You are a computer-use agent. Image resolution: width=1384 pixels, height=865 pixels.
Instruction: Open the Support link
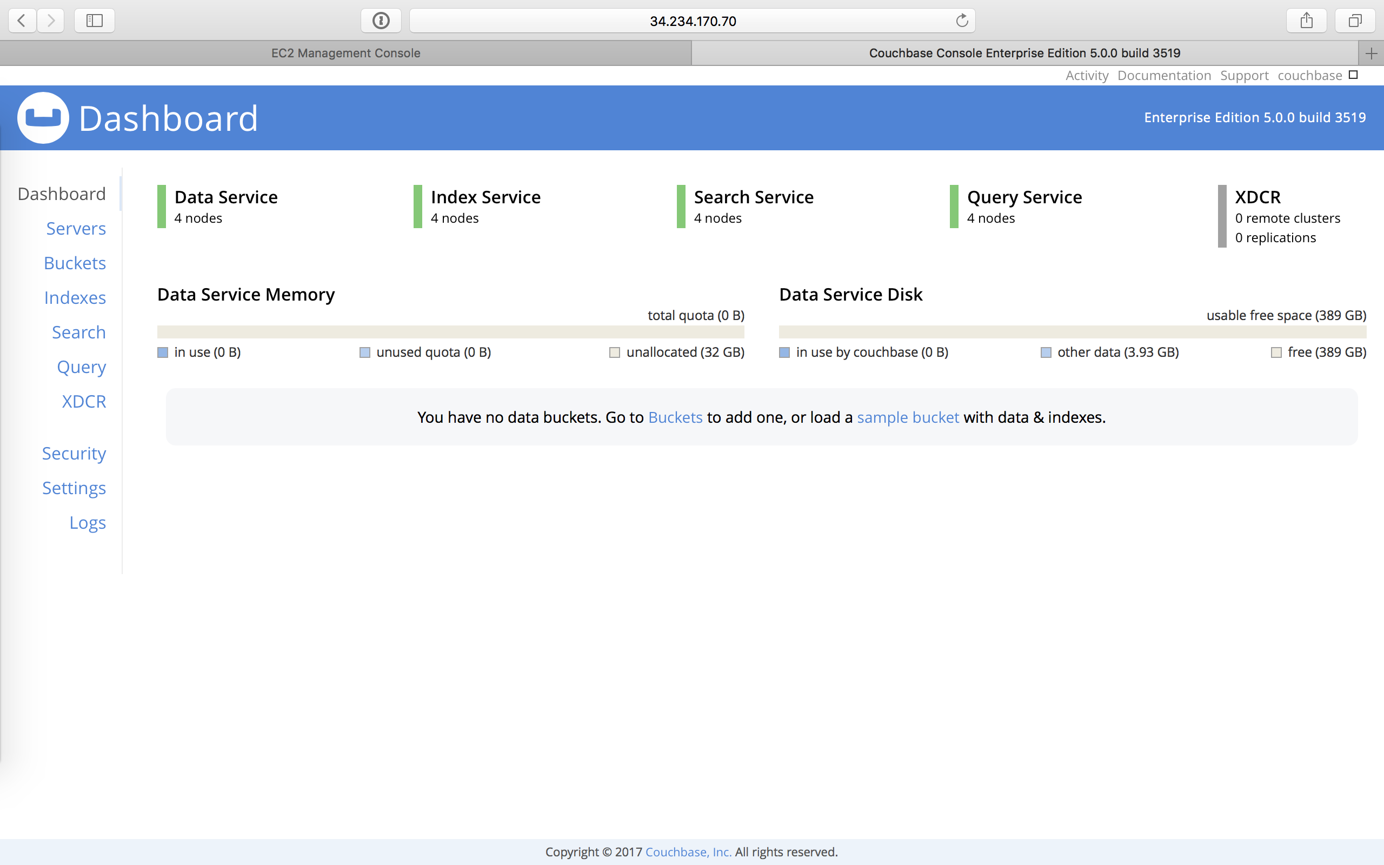click(x=1244, y=76)
